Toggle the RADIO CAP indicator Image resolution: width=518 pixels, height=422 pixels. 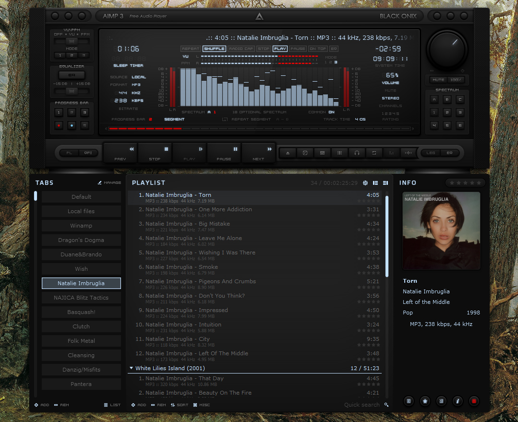point(241,48)
